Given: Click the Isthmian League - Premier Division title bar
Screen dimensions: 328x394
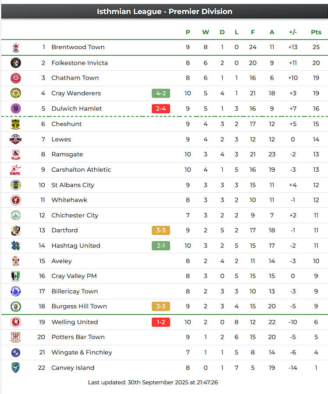Looking at the screenshot, I should tap(164, 11).
